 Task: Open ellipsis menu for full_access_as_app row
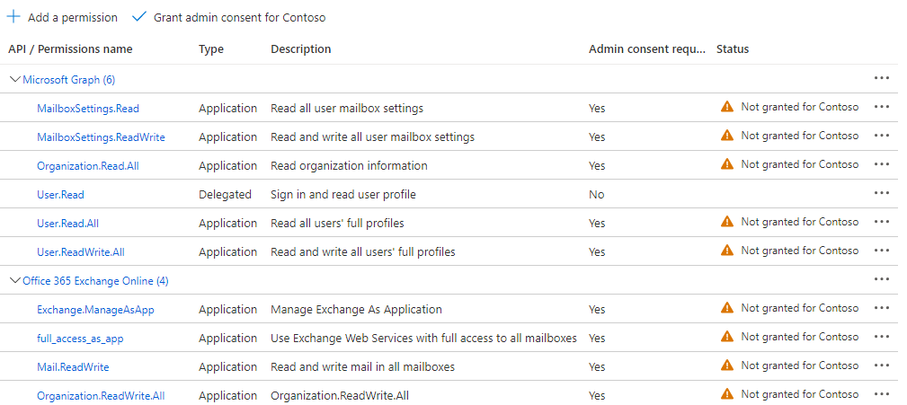(882, 337)
